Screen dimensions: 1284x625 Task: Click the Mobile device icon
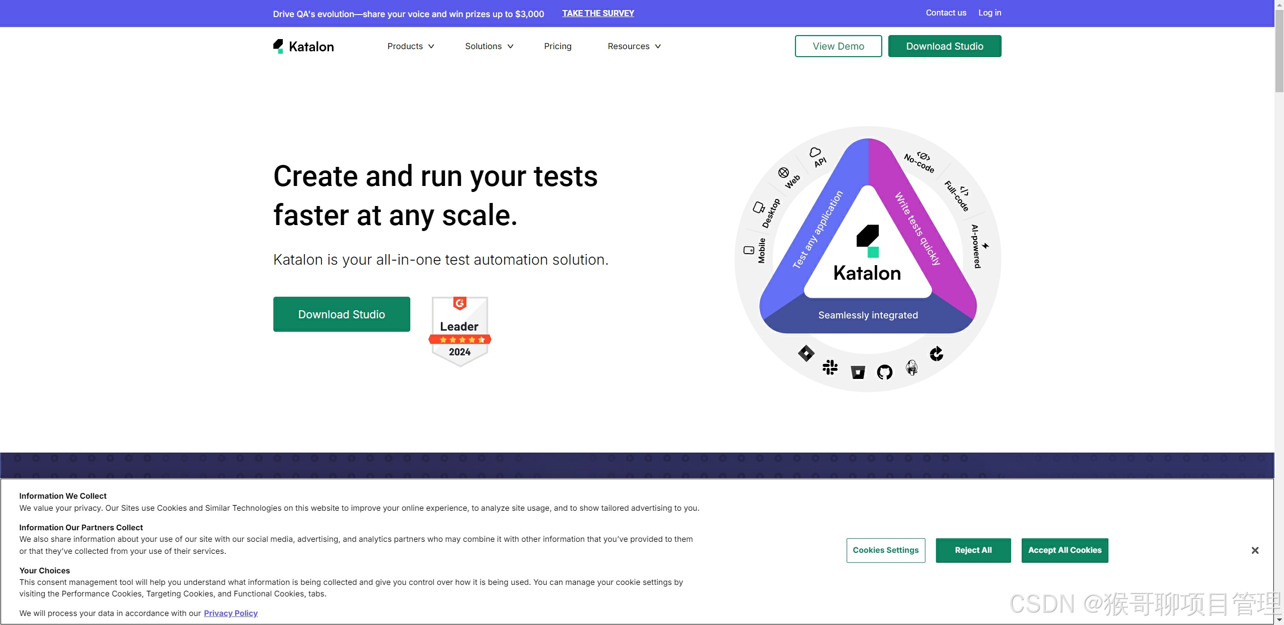pyautogui.click(x=748, y=250)
